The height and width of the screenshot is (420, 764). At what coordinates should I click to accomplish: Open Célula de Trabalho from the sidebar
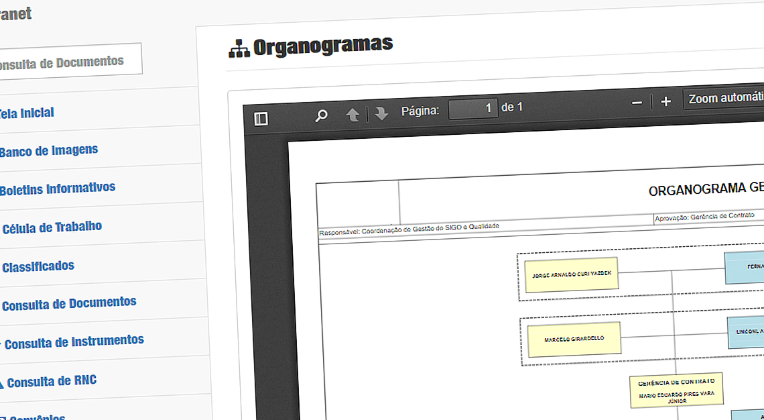point(52,227)
